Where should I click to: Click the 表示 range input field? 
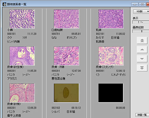point(140,22)
